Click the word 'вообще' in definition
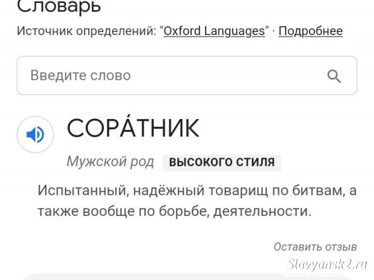374x280 pixels. coord(109,211)
